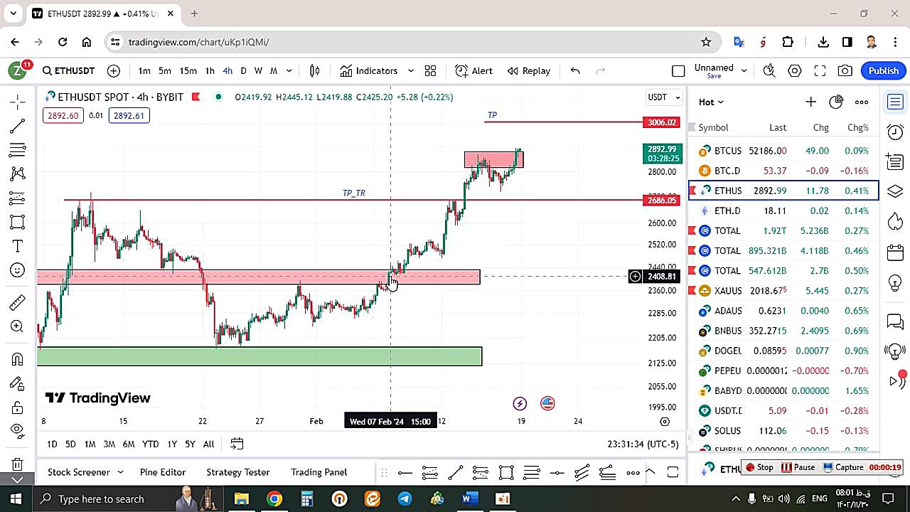Select the 15m timeframe
The width and height of the screenshot is (910, 512).
[188, 70]
